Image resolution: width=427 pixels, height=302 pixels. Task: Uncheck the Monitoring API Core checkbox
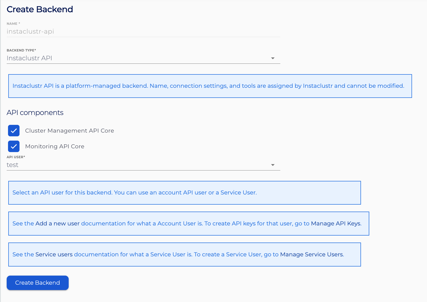click(14, 146)
